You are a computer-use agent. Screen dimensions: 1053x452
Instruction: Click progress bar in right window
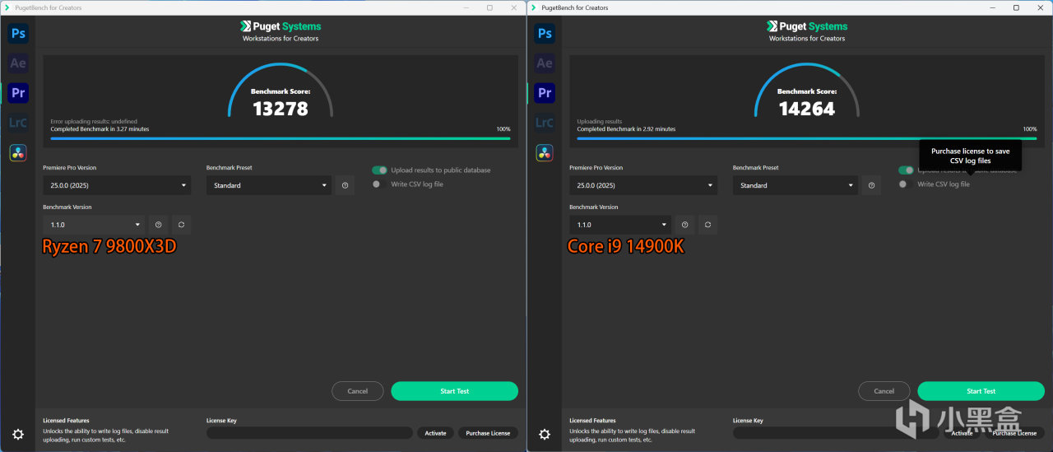click(x=807, y=137)
